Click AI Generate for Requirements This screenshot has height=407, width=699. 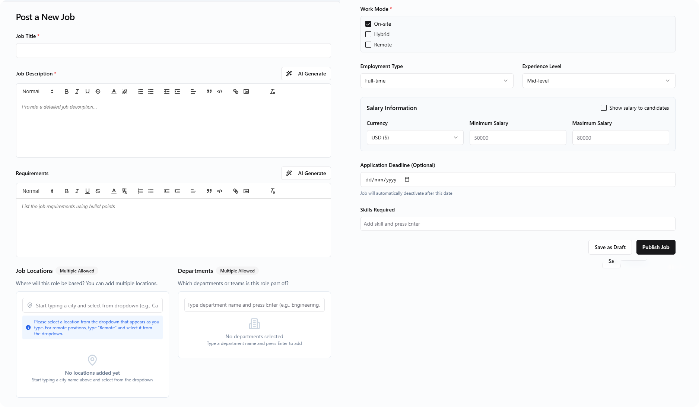(306, 173)
